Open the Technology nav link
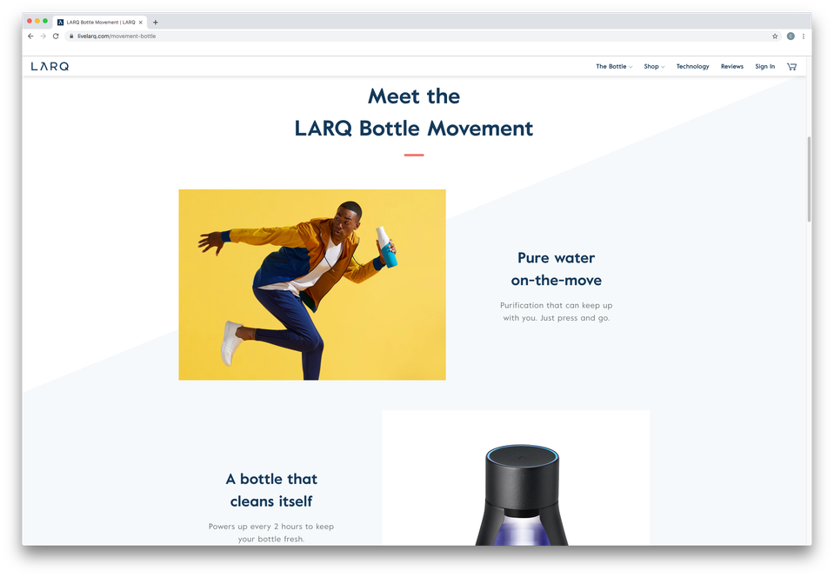This screenshot has height=577, width=834. [x=692, y=66]
